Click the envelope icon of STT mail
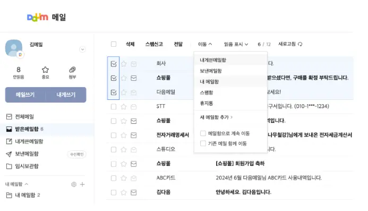Screen dimensions: 368x211 tap(134, 107)
